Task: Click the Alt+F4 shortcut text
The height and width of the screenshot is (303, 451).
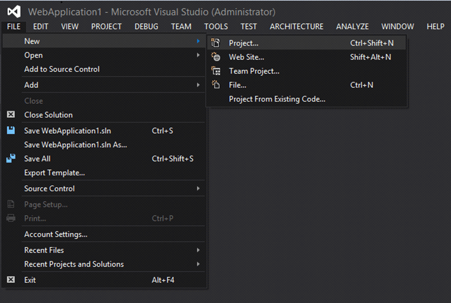Action: point(163,280)
